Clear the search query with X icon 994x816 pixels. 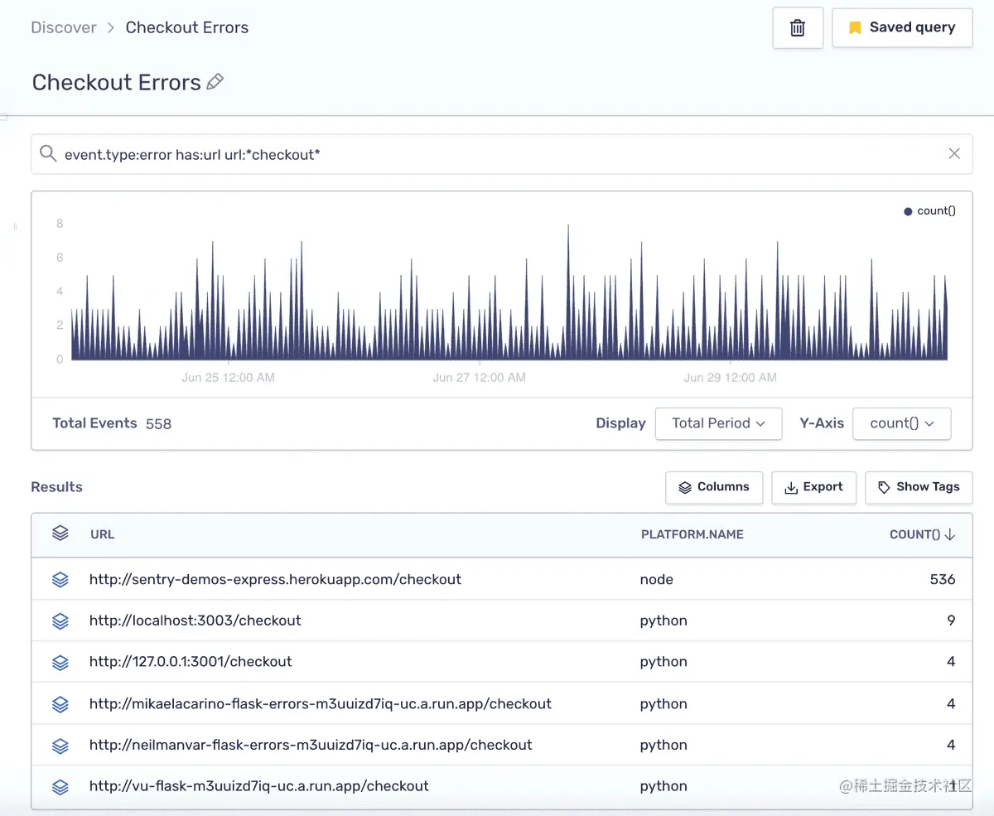point(954,154)
